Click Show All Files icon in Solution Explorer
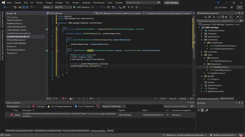 coord(226,17)
